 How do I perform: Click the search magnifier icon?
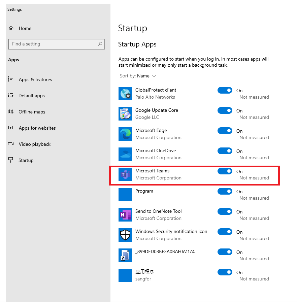point(100,44)
